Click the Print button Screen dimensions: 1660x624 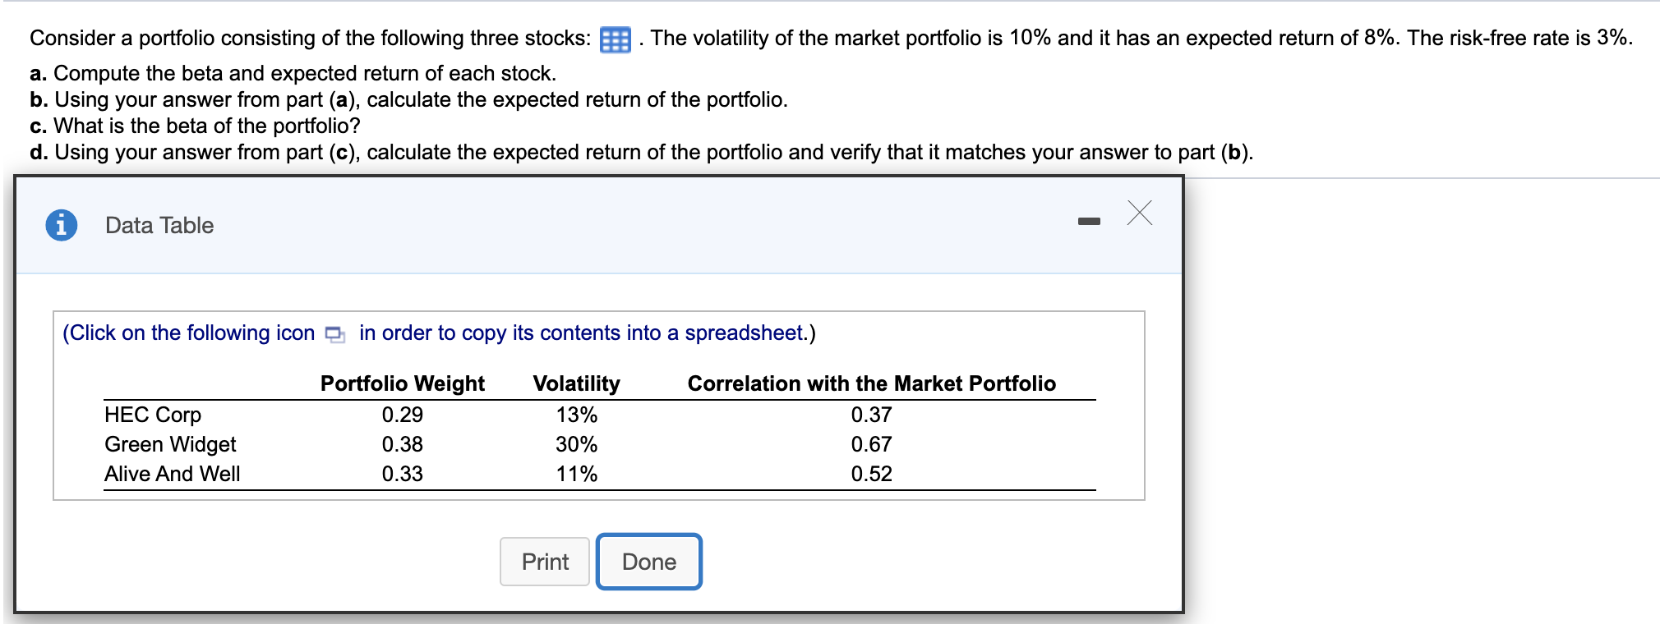tap(544, 562)
